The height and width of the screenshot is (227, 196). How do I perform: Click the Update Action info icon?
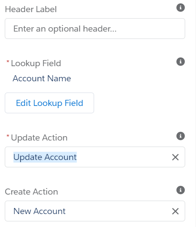(180, 136)
